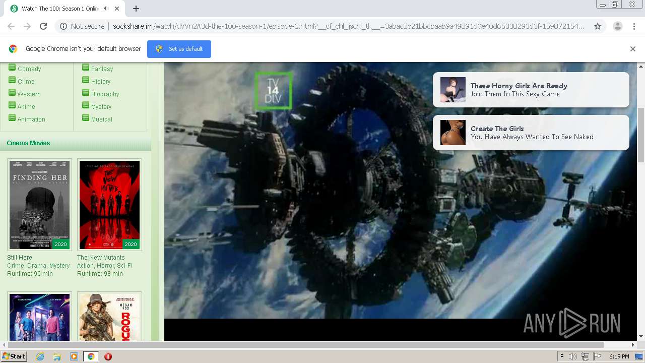Screen dimensions: 645x363
Task: Click the address bar URL
Action: point(348,26)
